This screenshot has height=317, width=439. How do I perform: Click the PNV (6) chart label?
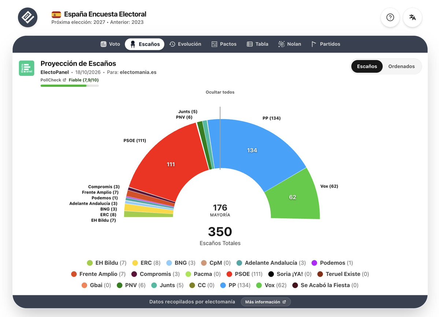[x=184, y=117]
